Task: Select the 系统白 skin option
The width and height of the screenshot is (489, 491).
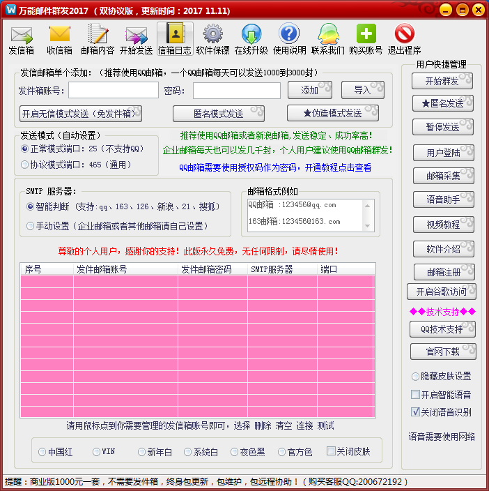Action: 187,452
